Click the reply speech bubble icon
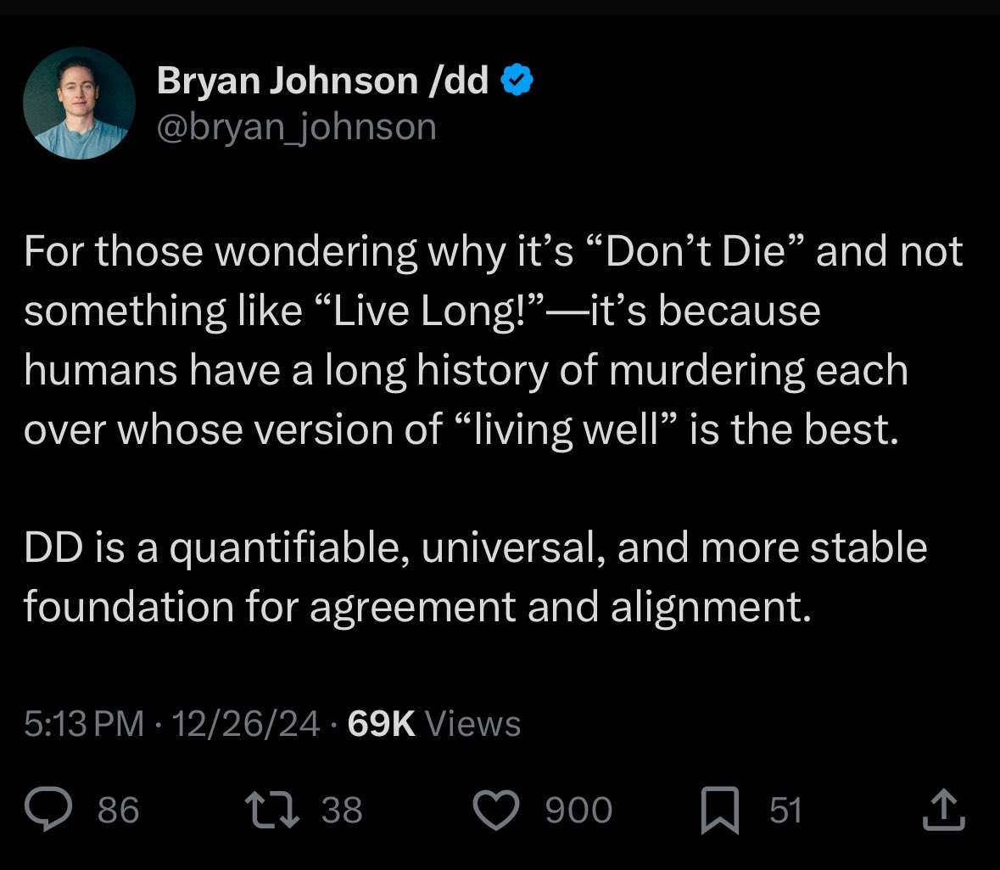Image resolution: width=1000 pixels, height=870 pixels. (48, 809)
